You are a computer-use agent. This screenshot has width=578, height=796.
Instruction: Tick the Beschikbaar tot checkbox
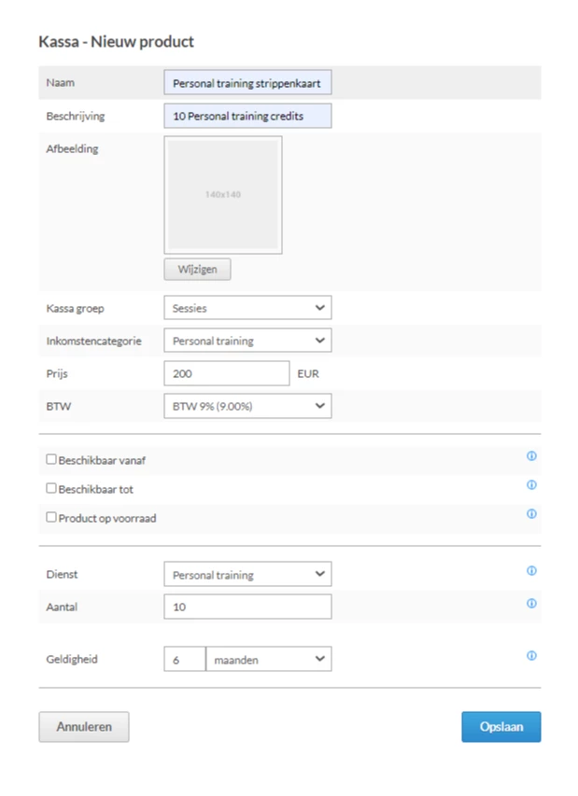[x=51, y=488]
